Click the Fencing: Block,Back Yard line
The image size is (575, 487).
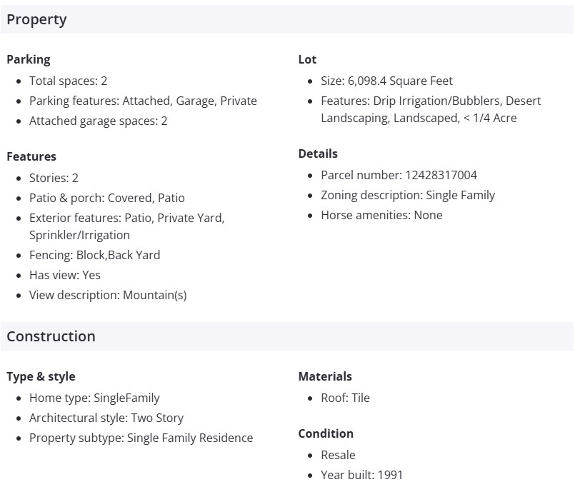coord(95,255)
